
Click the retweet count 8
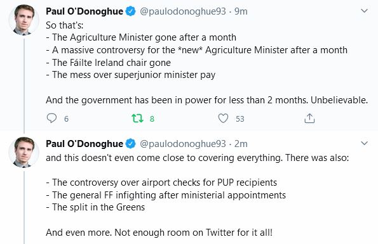point(152,119)
